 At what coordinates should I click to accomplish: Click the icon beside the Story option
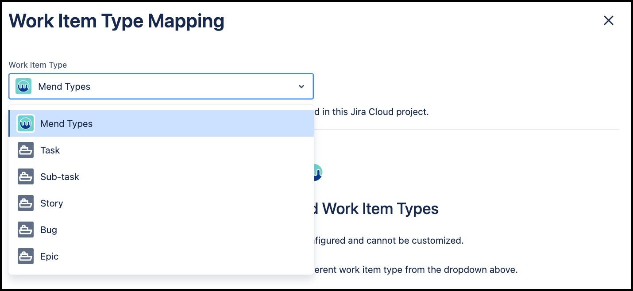coord(26,203)
